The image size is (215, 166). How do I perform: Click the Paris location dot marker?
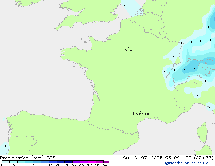(128, 47)
